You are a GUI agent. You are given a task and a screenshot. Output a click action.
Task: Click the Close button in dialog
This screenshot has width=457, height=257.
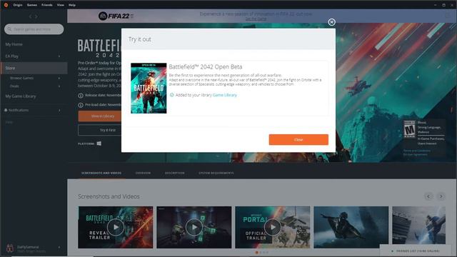pos(298,140)
